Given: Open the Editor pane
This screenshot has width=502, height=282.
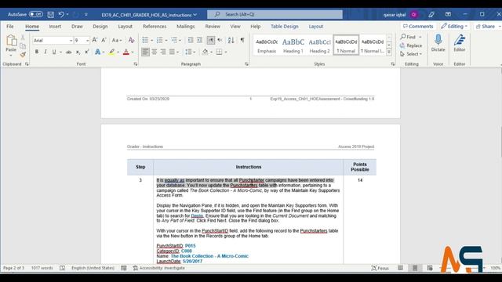Looking at the screenshot, I should [x=460, y=43].
